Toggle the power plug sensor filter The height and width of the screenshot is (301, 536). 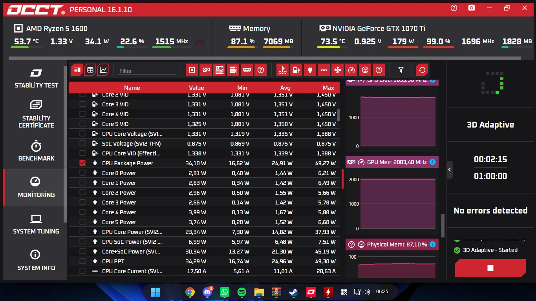click(310, 70)
